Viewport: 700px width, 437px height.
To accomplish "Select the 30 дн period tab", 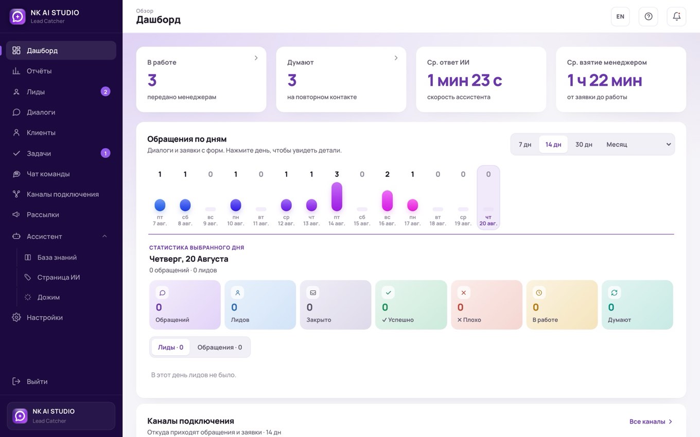I will (x=584, y=144).
